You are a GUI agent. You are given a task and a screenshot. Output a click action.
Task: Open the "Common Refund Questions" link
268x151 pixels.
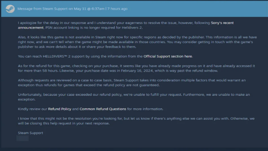[x=106, y=109]
